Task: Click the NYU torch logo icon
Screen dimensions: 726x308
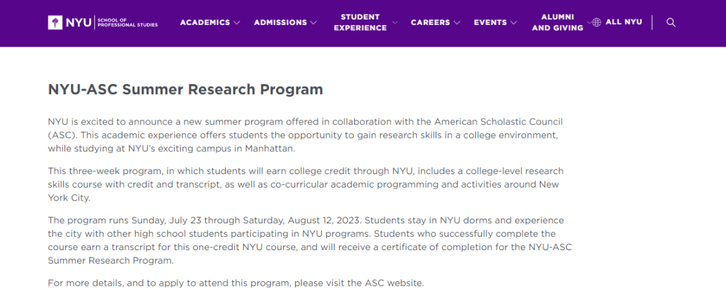Action: pyautogui.click(x=55, y=23)
